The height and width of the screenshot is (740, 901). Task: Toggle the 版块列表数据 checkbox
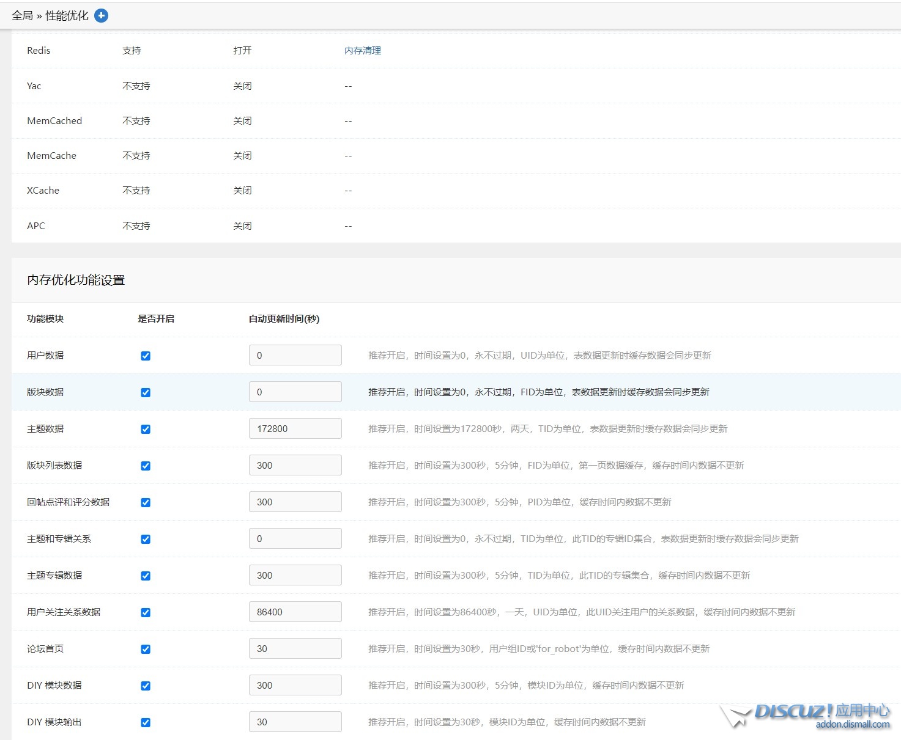146,466
